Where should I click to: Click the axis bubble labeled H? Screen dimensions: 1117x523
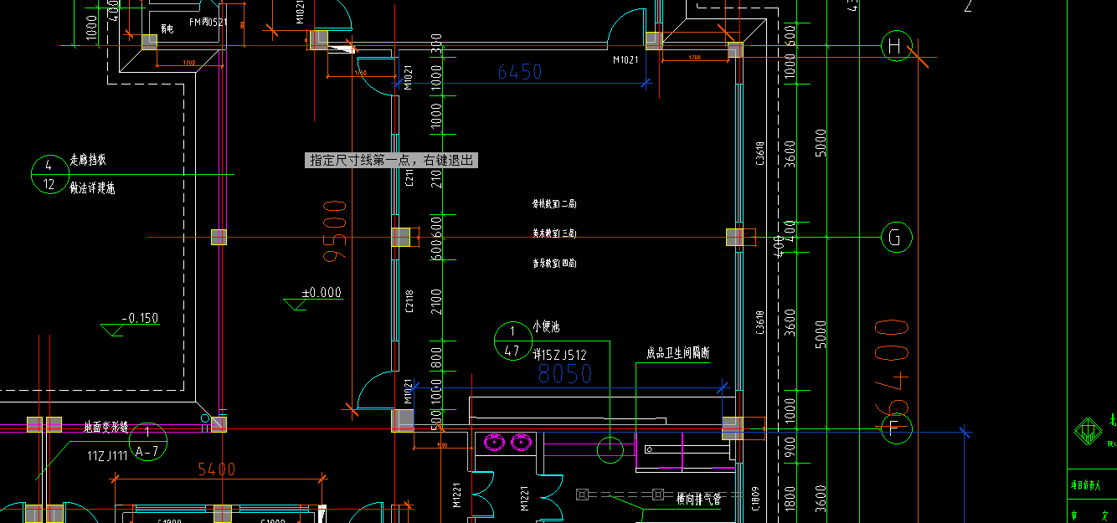(896, 45)
